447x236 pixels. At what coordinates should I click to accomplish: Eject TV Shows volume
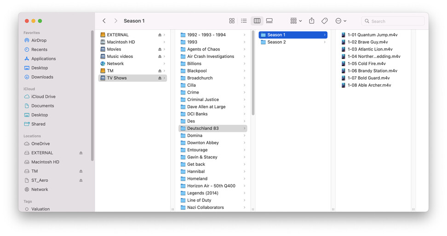coord(160,78)
